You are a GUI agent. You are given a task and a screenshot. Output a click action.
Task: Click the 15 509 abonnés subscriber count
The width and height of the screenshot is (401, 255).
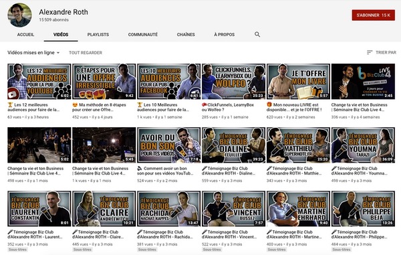pyautogui.click(x=53, y=19)
